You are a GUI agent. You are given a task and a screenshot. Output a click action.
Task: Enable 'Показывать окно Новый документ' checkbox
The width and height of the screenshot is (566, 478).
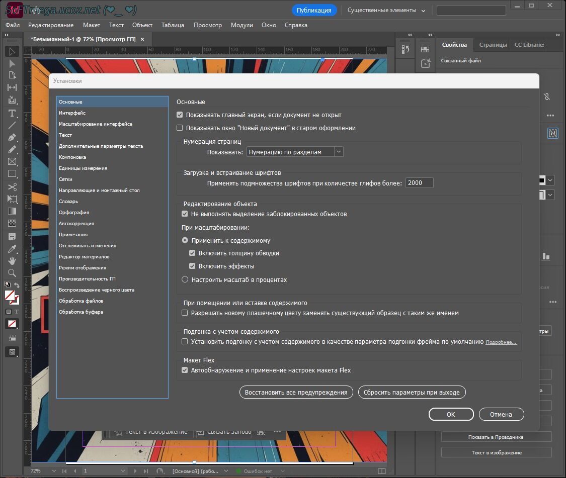[180, 128]
